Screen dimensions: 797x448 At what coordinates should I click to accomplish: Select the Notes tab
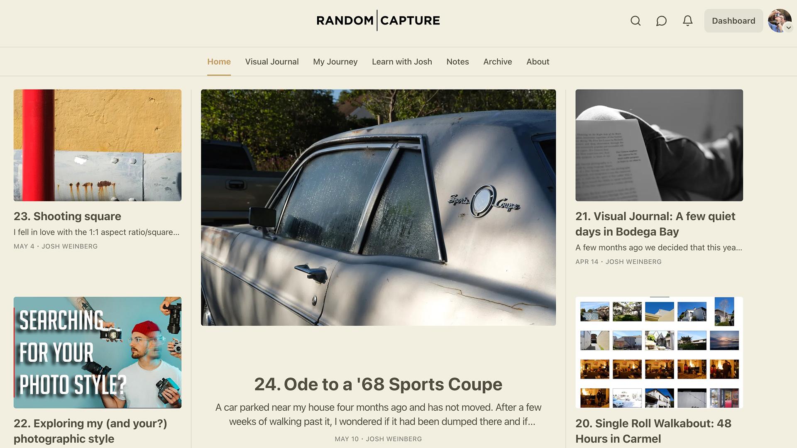(x=457, y=62)
